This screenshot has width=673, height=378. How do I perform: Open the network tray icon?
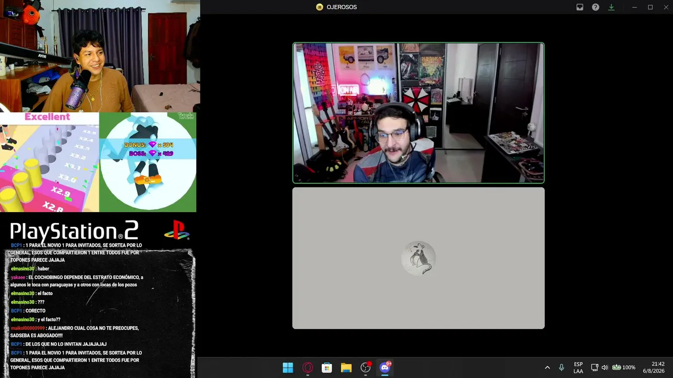point(595,367)
